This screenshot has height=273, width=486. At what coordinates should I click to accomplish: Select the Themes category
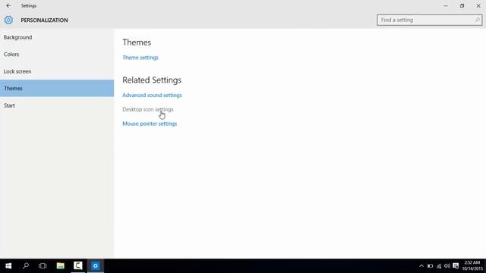[57, 88]
